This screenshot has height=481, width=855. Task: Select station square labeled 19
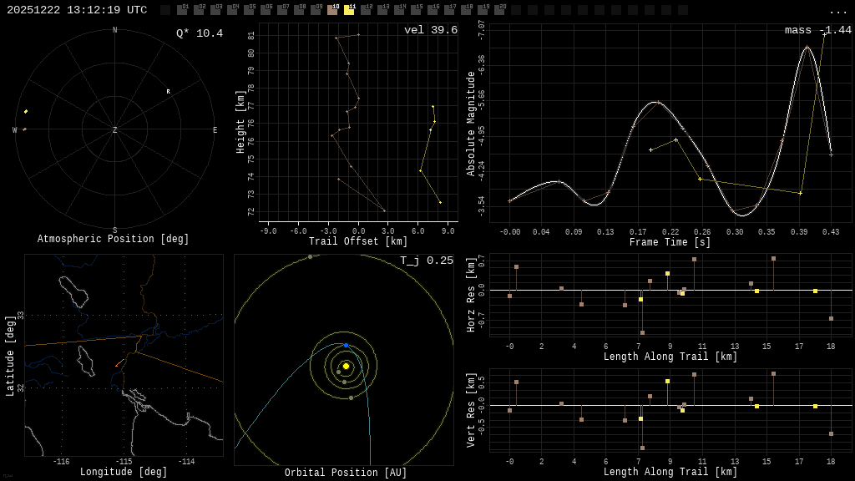(x=483, y=10)
